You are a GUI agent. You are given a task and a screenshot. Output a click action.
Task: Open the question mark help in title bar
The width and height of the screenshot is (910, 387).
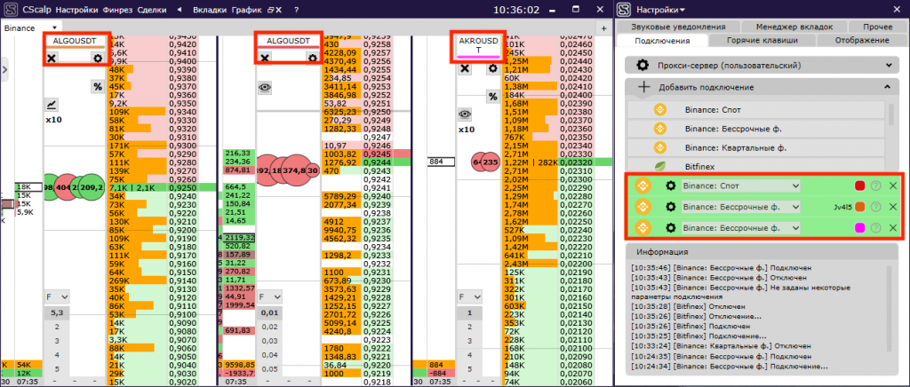coord(297,10)
